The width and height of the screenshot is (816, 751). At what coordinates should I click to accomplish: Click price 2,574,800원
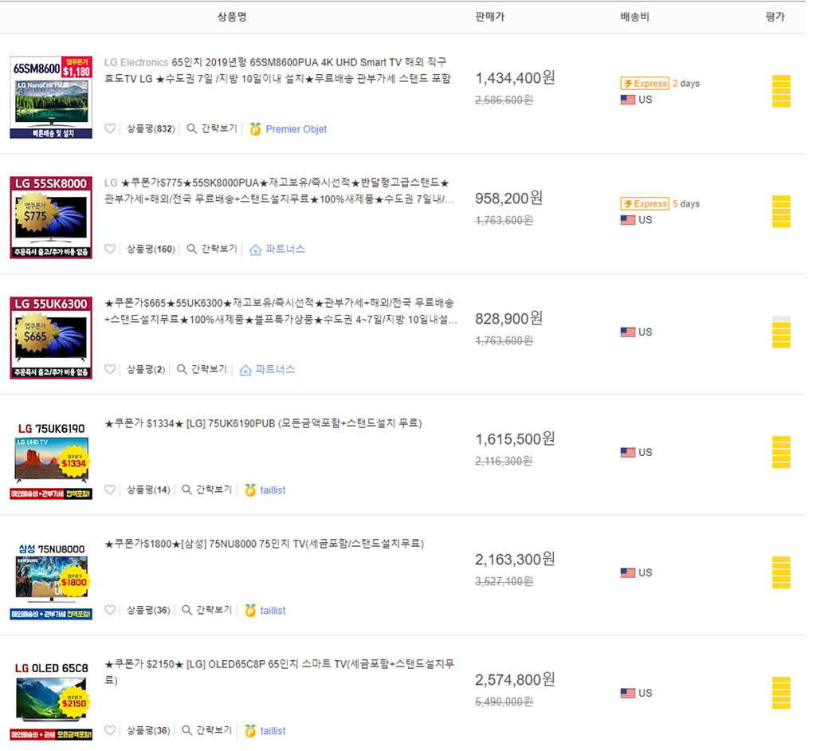[516, 680]
